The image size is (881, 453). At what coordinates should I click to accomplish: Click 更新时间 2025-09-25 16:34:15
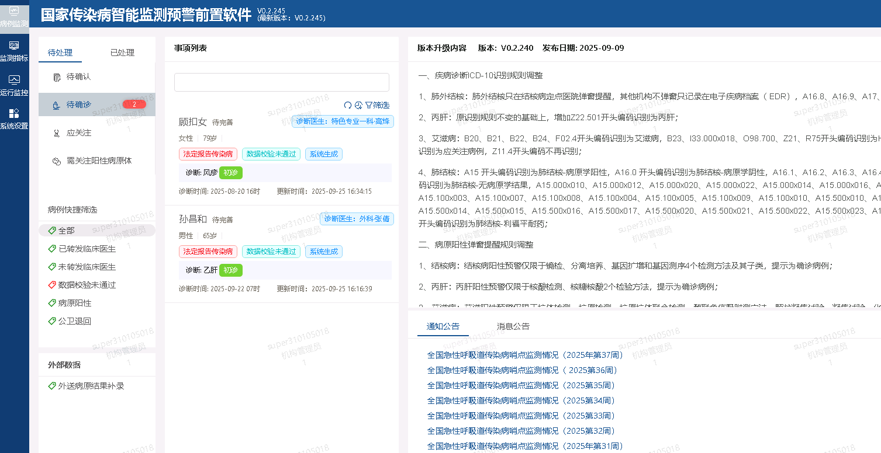[x=324, y=191]
